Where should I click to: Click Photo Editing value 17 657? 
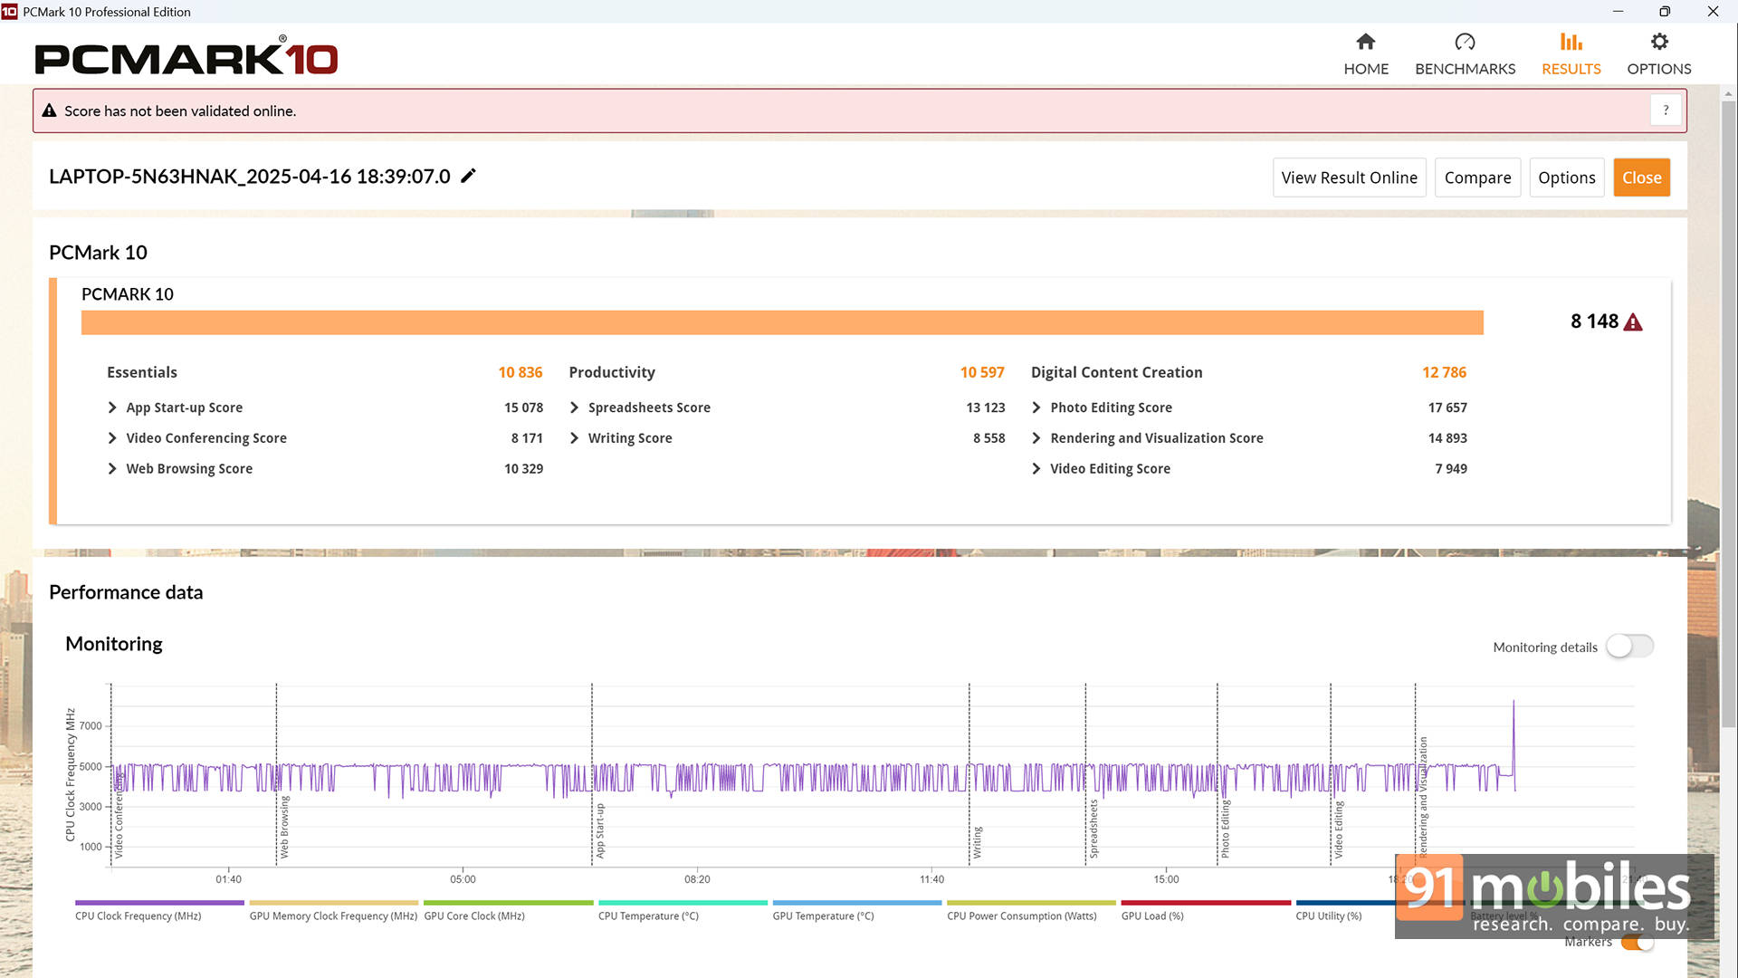click(1447, 407)
